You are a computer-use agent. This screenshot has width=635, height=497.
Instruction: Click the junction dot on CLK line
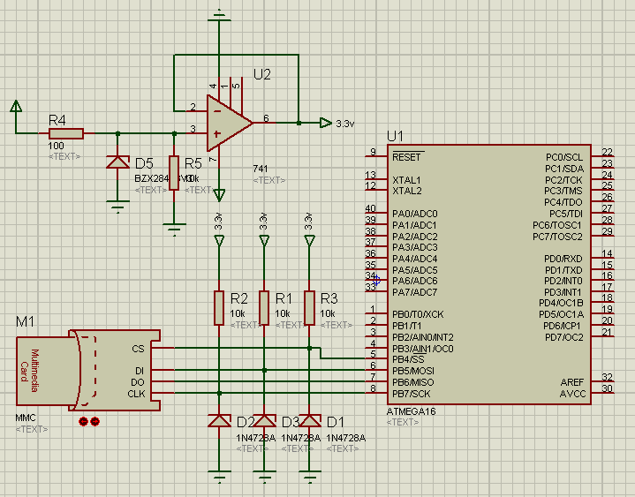point(219,393)
